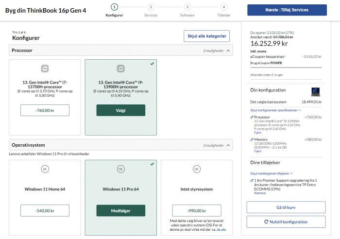Image resolution: width=340 pixels, height=239 pixels.
Task: Click Remove link under Premier Support
Action: (260, 193)
